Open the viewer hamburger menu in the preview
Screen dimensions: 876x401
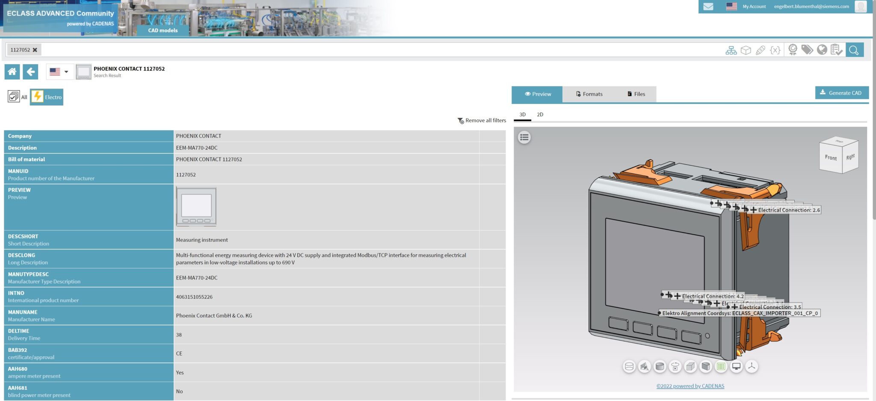point(524,137)
